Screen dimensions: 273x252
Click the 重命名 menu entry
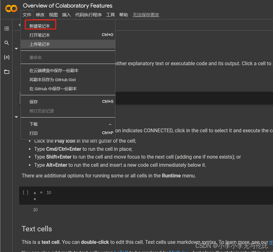(x=68, y=57)
